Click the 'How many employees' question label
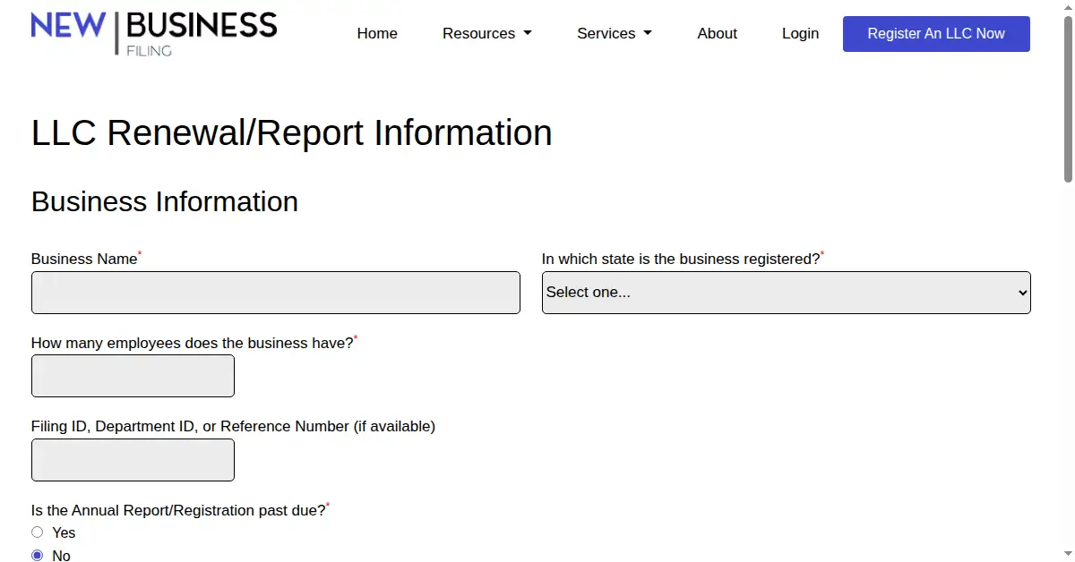The image size is (1075, 562). coord(193,343)
